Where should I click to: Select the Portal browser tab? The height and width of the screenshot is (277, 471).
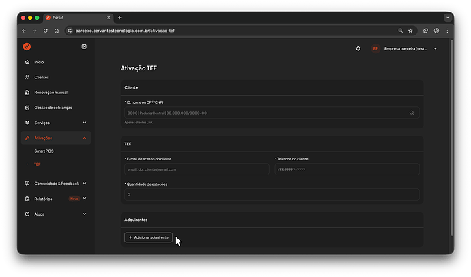(78, 18)
